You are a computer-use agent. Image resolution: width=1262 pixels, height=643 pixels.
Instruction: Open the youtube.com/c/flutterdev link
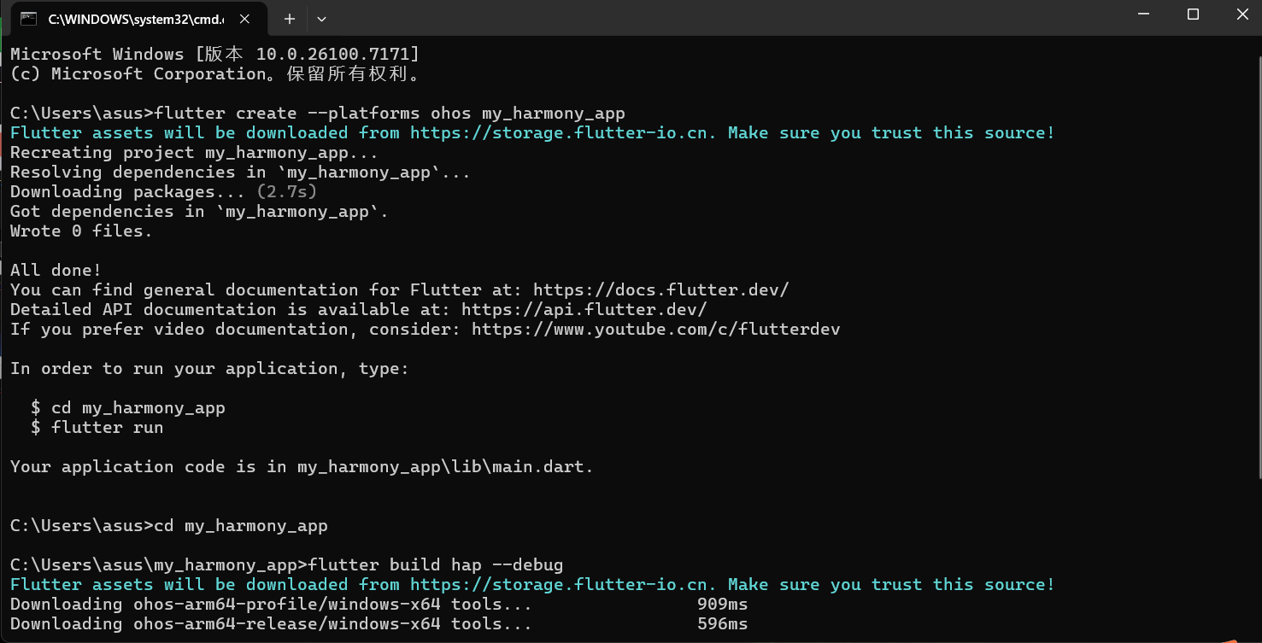655,329
